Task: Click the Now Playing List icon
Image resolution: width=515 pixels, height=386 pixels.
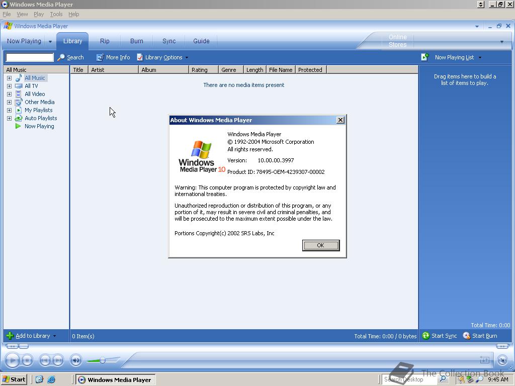Action: tap(424, 57)
